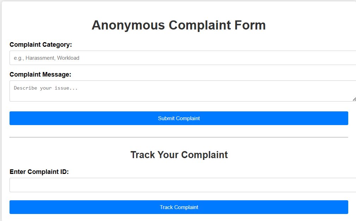
Task: Click the "Submit Complaint" button text
Action: tap(179, 118)
